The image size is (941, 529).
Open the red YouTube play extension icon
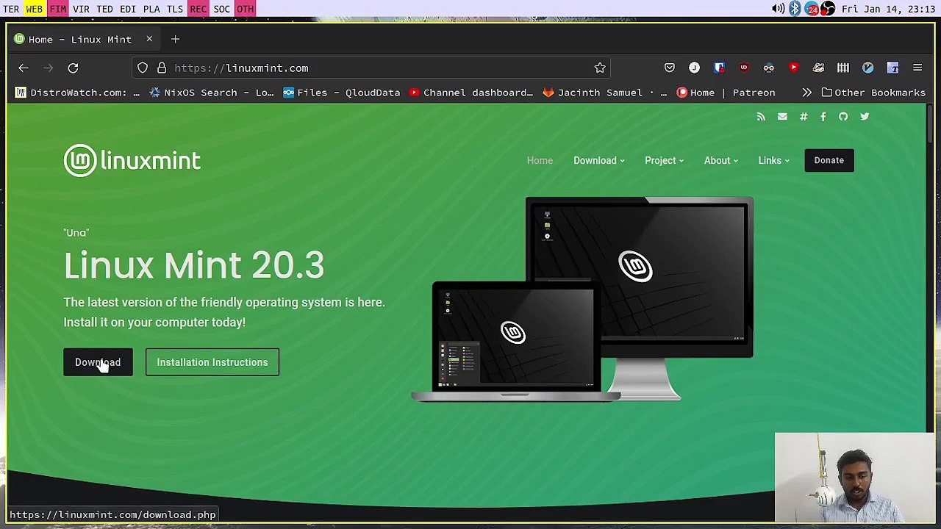point(793,68)
